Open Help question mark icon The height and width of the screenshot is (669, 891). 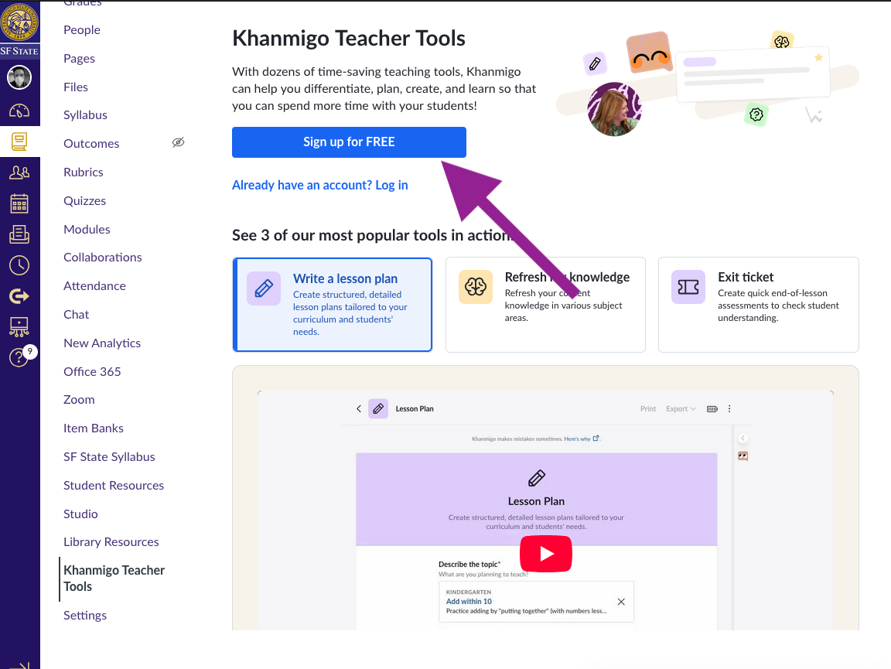19,357
